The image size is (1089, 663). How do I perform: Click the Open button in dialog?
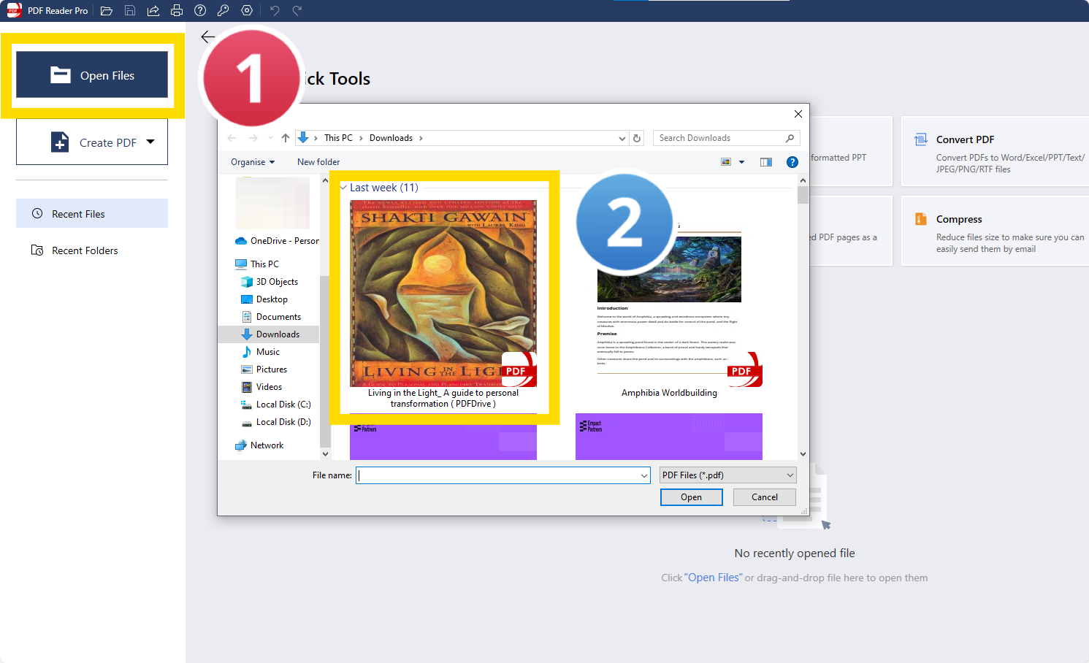click(x=691, y=497)
